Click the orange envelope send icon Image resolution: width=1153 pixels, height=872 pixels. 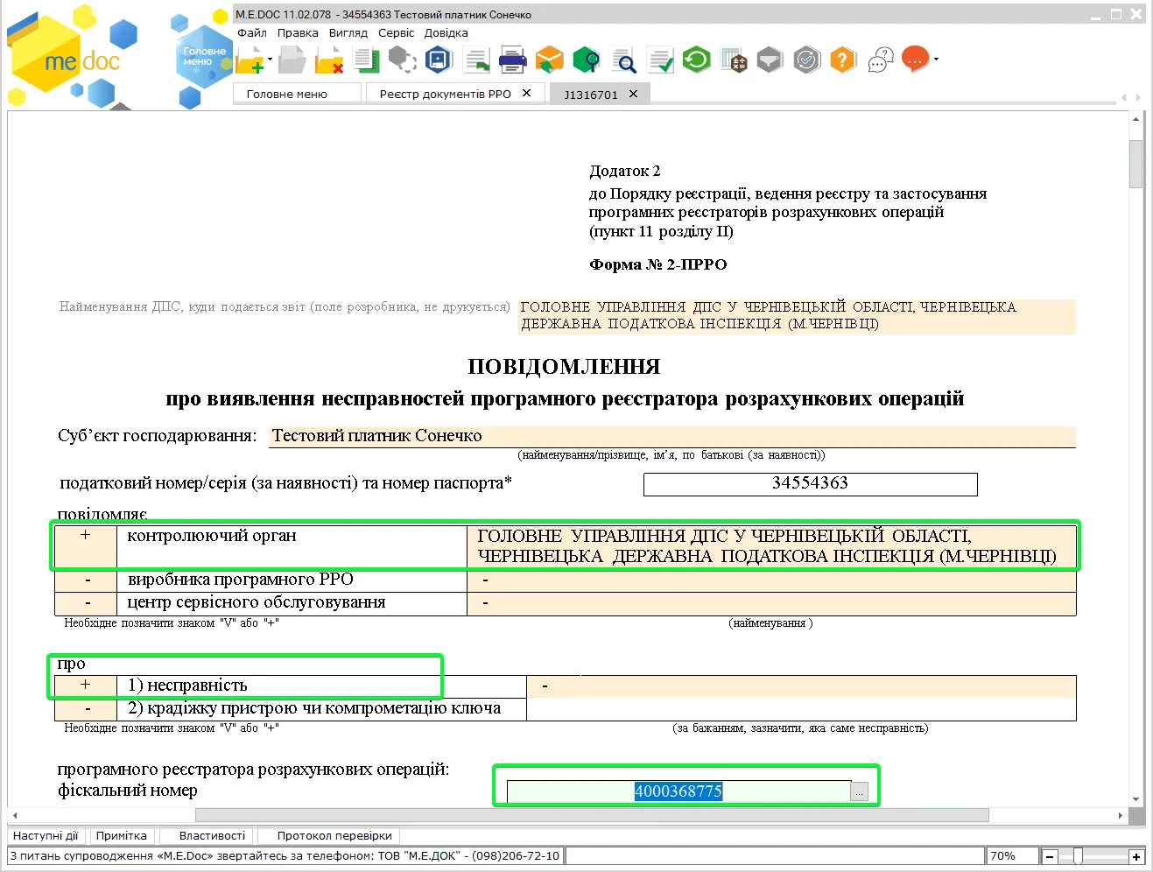[550, 60]
